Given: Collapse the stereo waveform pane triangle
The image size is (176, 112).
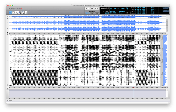Looking at the screenshot, I should pos(7,19).
